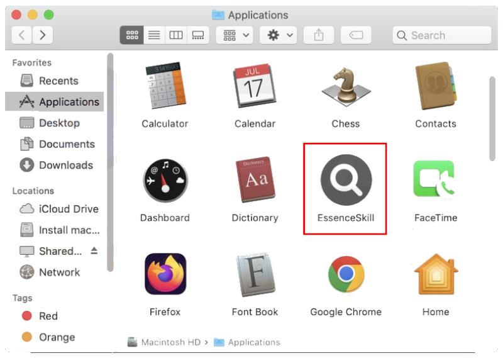The height and width of the screenshot is (358, 503).
Task: Open Documents in the sidebar
Action: [54, 144]
